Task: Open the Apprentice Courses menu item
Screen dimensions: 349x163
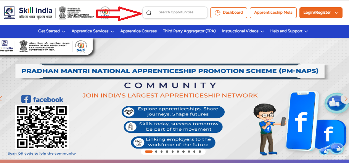Action: click(x=138, y=31)
